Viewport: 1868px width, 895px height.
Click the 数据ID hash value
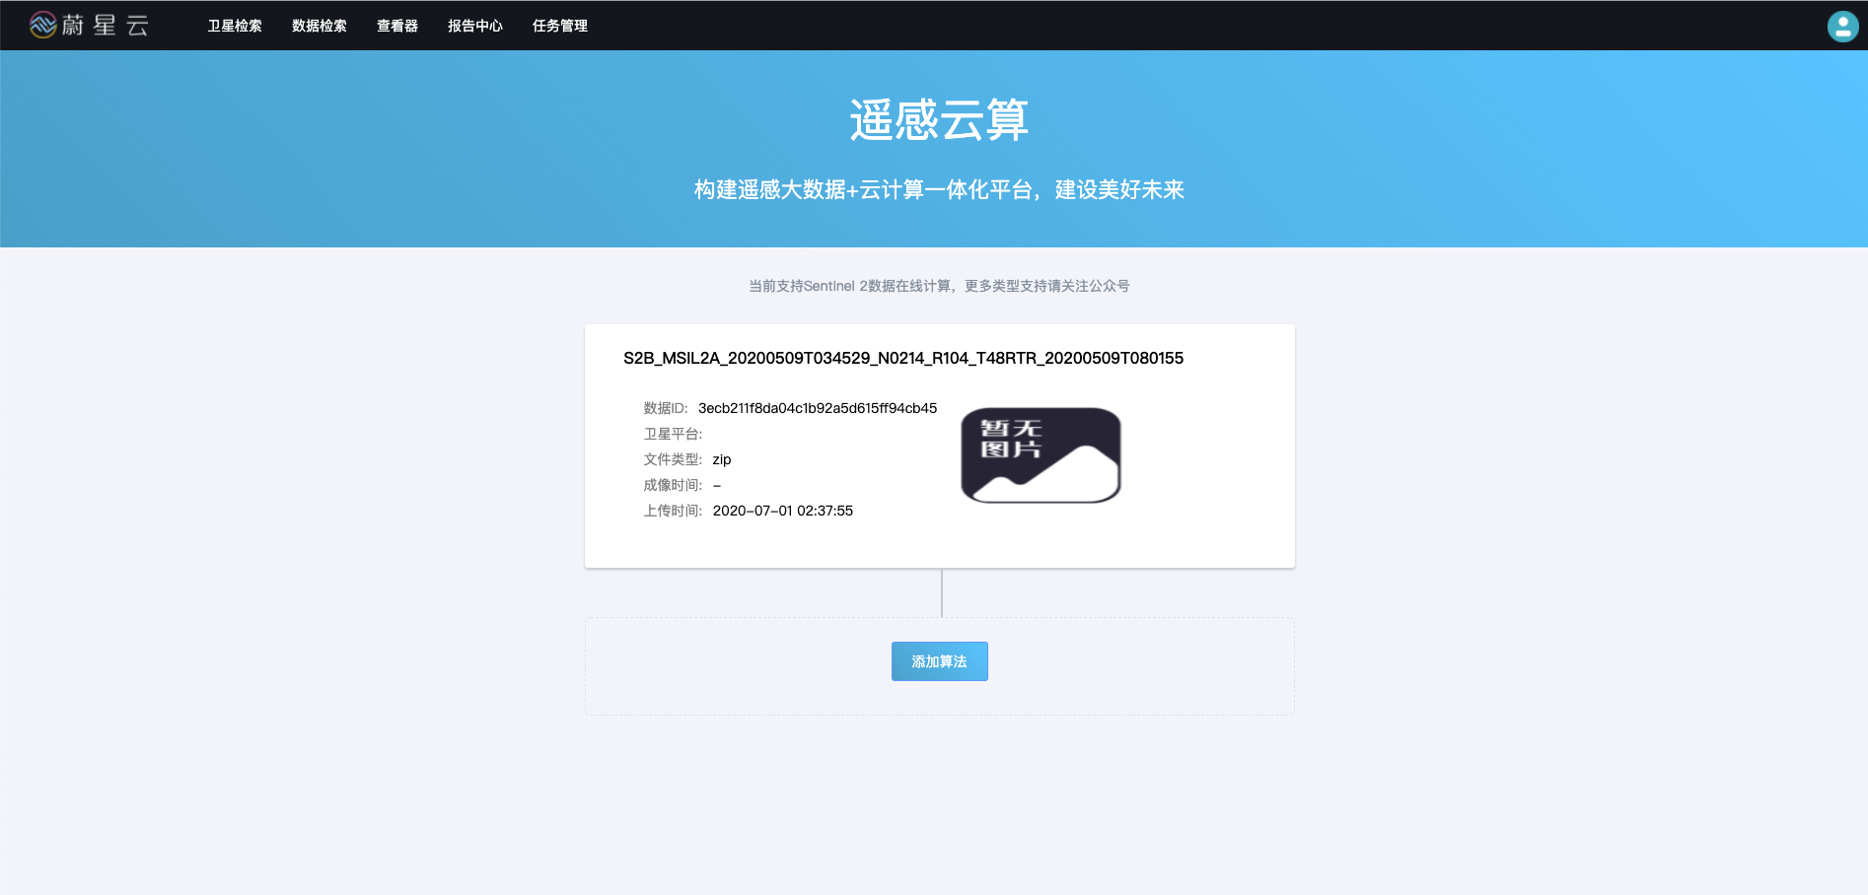point(817,408)
